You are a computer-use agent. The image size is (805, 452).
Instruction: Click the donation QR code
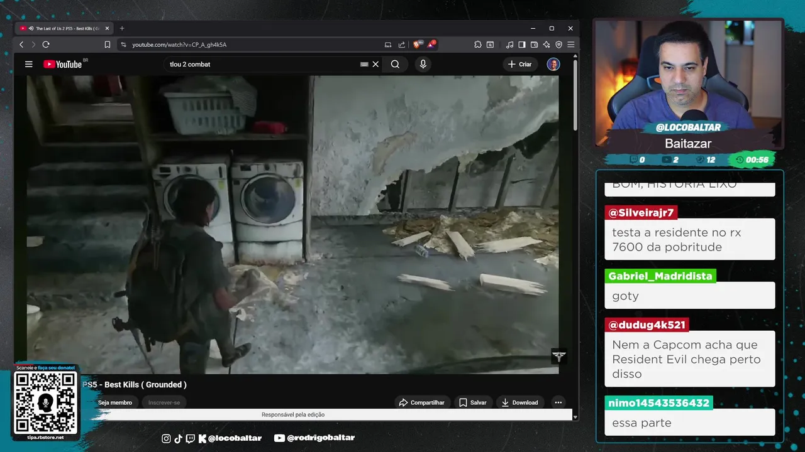tap(45, 402)
